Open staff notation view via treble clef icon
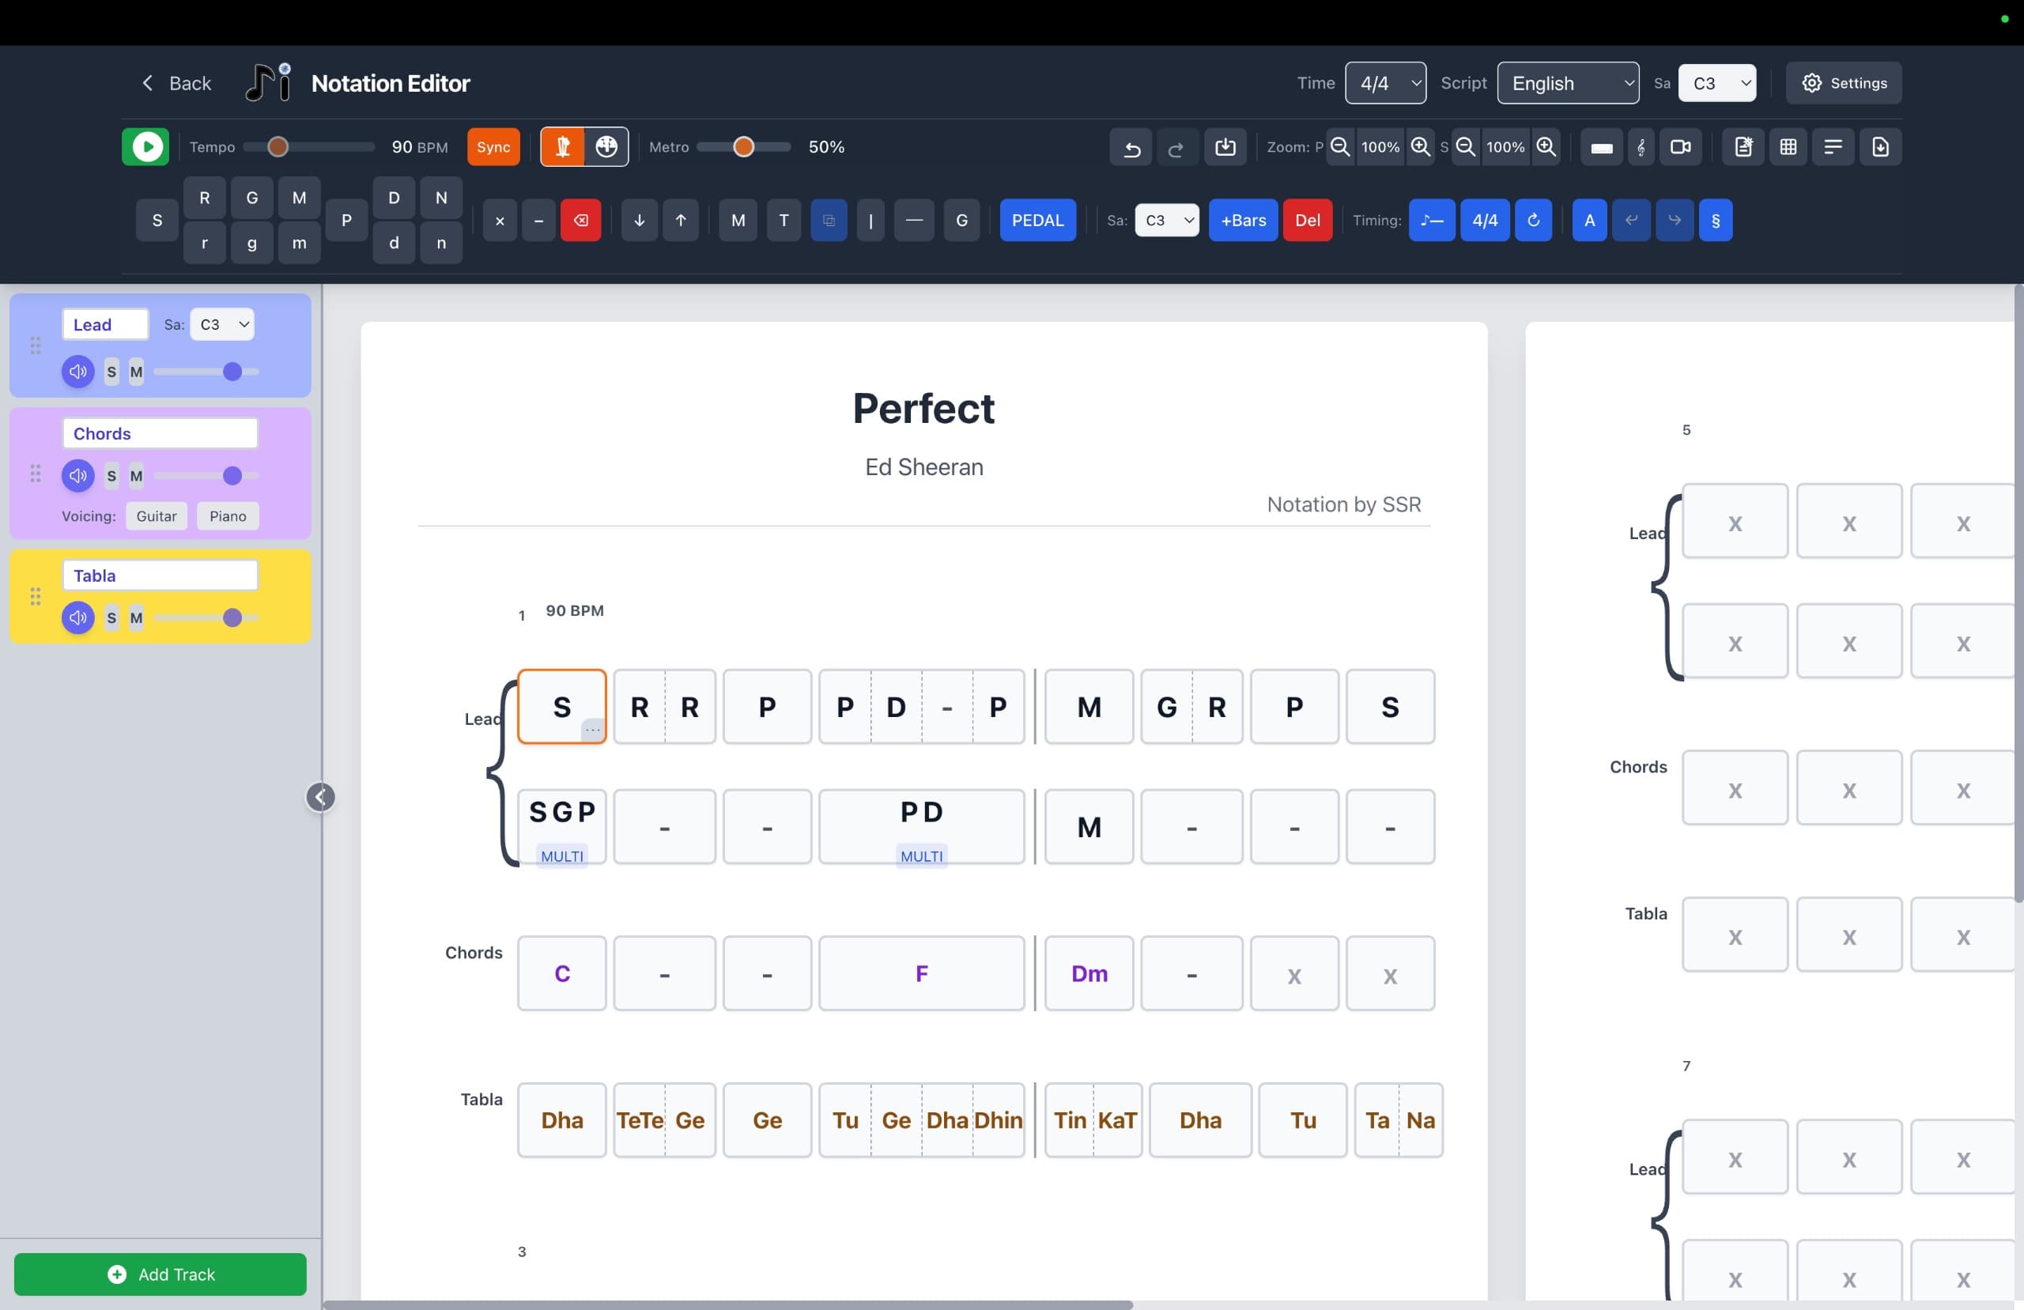This screenshot has width=2024, height=1310. point(1641,146)
